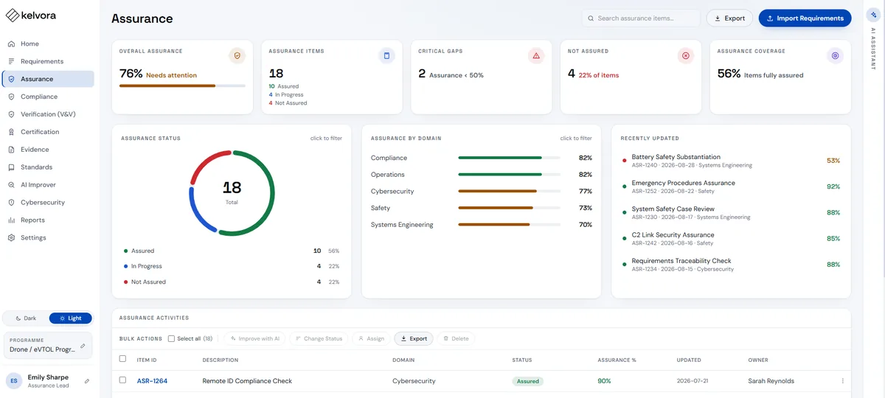The width and height of the screenshot is (885, 398).
Task: Open the AI Assistant panel icon
Action: tap(873, 14)
